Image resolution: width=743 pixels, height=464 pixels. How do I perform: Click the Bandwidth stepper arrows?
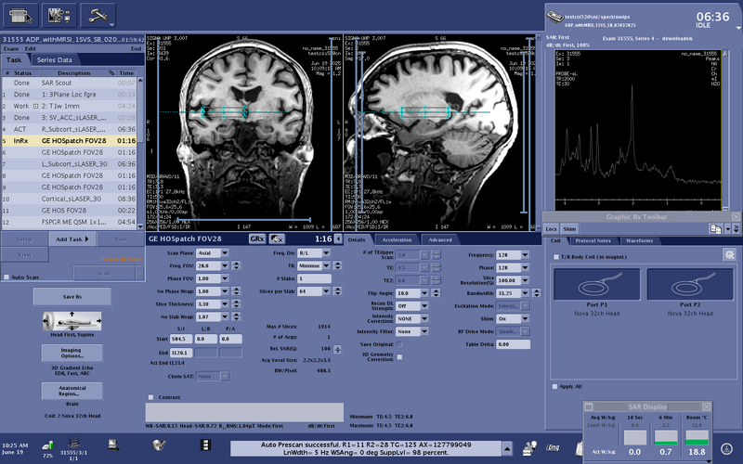point(537,293)
